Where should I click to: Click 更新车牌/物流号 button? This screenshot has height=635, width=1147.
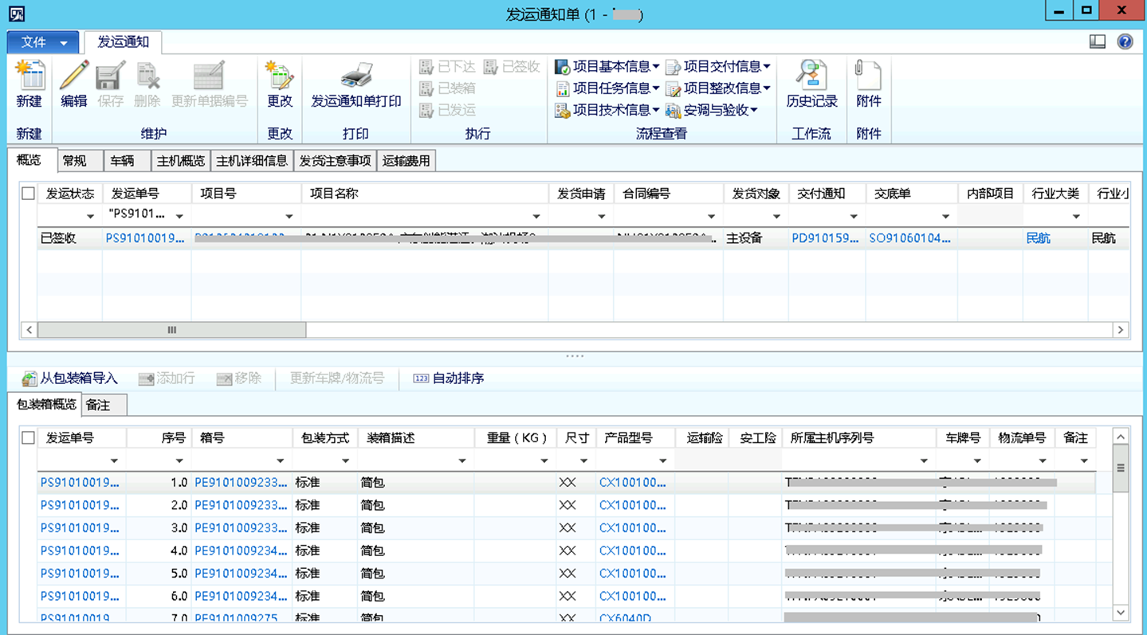coord(336,378)
